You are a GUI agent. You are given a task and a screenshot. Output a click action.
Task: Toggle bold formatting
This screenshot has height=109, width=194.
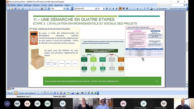click(107, 8)
